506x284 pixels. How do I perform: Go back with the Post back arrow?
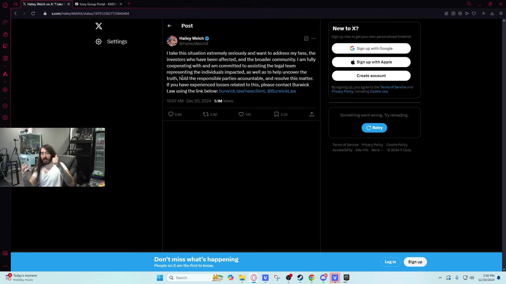pyautogui.click(x=169, y=26)
